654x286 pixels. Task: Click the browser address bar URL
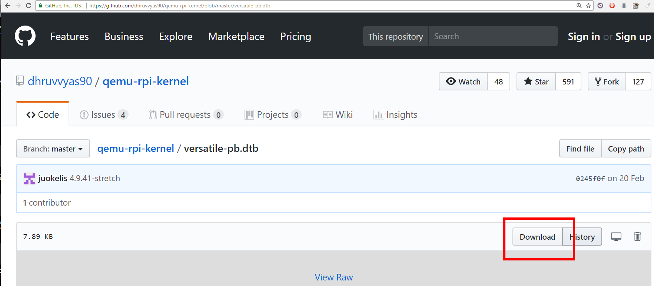click(x=180, y=6)
